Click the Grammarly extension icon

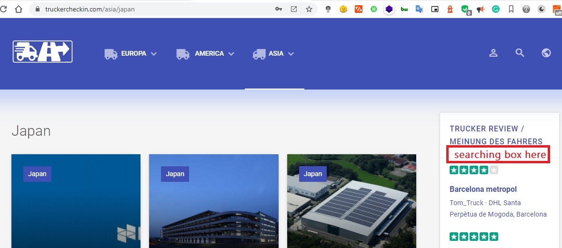pos(496,9)
